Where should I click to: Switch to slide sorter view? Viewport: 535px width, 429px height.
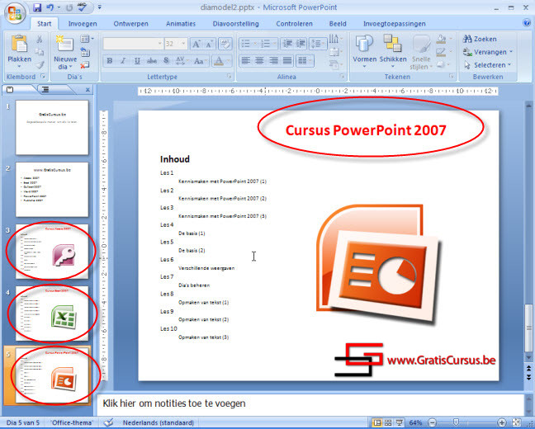click(x=388, y=423)
